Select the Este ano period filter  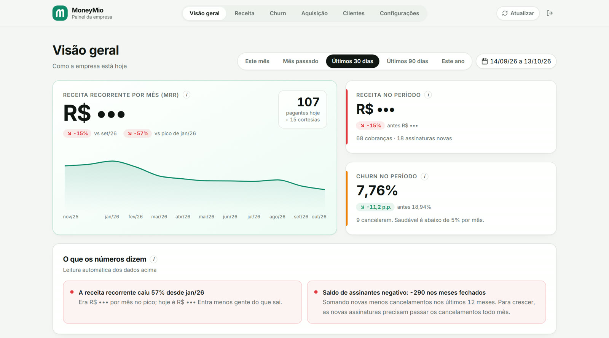pyautogui.click(x=453, y=61)
